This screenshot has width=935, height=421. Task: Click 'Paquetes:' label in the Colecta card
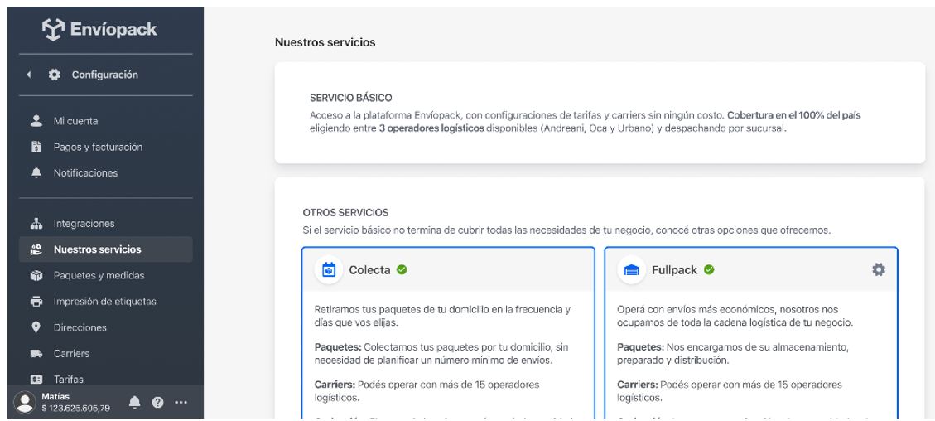[338, 347]
